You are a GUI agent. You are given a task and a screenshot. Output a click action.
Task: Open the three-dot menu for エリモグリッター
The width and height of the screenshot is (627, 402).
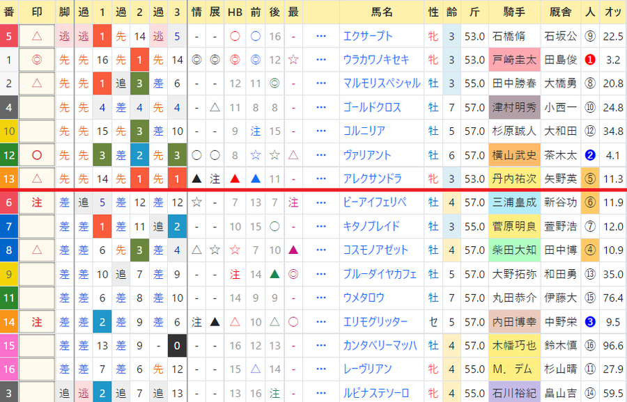[x=321, y=322]
